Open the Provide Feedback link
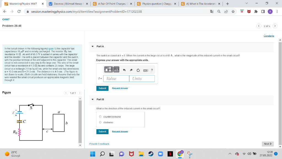This screenshot has height=159, width=282. click(x=99, y=144)
